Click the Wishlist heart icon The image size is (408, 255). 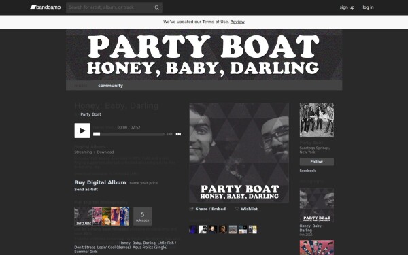click(237, 209)
